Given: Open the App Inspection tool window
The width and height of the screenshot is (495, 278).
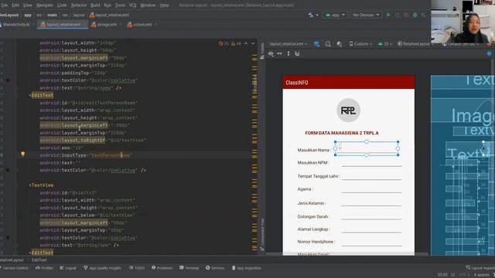Looking at the screenshot, I should [247, 268].
